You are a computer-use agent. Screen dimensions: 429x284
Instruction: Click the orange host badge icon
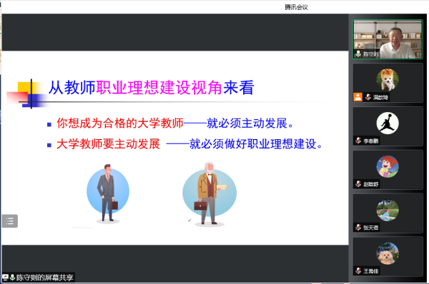358,97
